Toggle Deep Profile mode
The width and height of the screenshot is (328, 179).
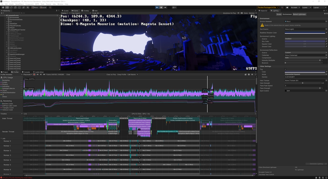122,75
